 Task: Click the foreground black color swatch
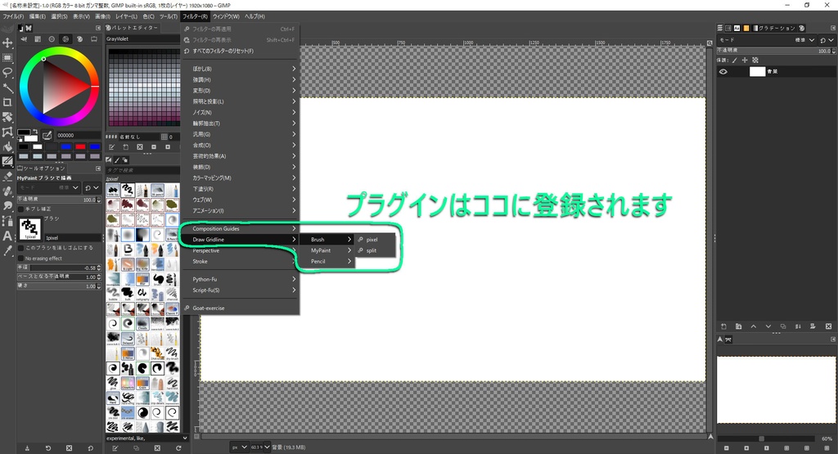24,133
